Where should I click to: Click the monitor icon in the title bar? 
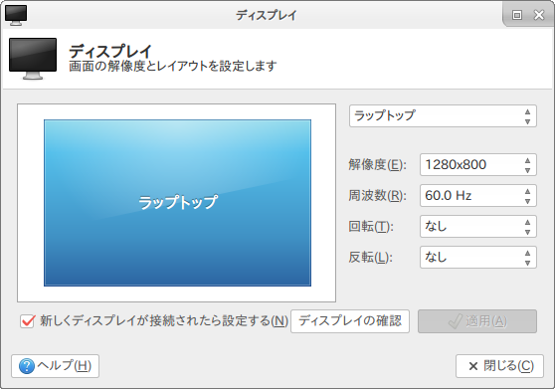click(16, 16)
